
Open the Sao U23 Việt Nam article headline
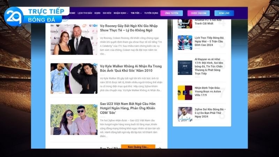tap(128, 108)
